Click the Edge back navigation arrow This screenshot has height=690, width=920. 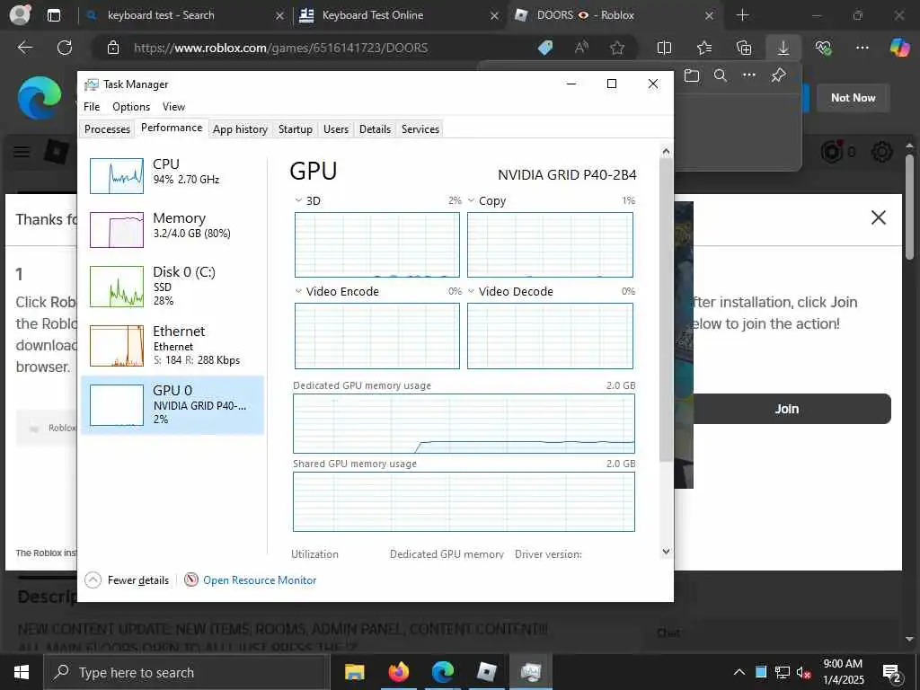[x=24, y=48]
